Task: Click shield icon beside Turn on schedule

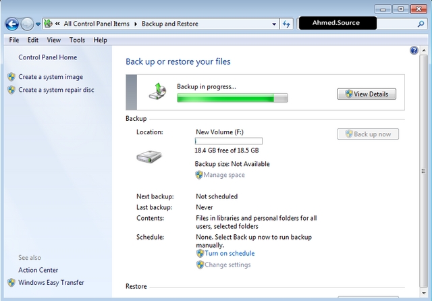Action: 200,253
